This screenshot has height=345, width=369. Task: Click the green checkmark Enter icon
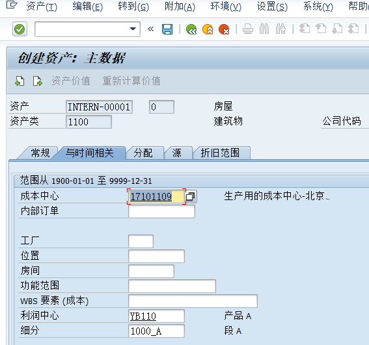click(x=20, y=29)
